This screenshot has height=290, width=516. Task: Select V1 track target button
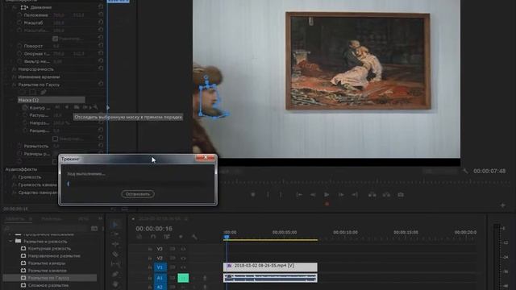point(160,267)
